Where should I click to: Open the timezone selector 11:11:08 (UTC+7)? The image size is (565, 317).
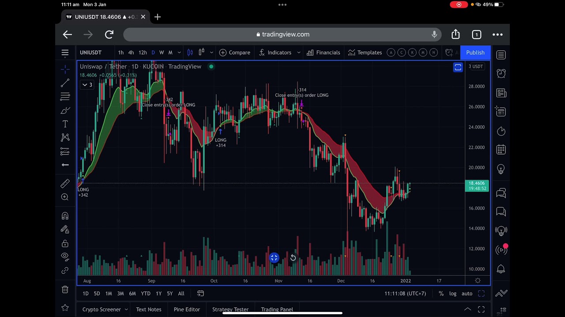click(405, 293)
